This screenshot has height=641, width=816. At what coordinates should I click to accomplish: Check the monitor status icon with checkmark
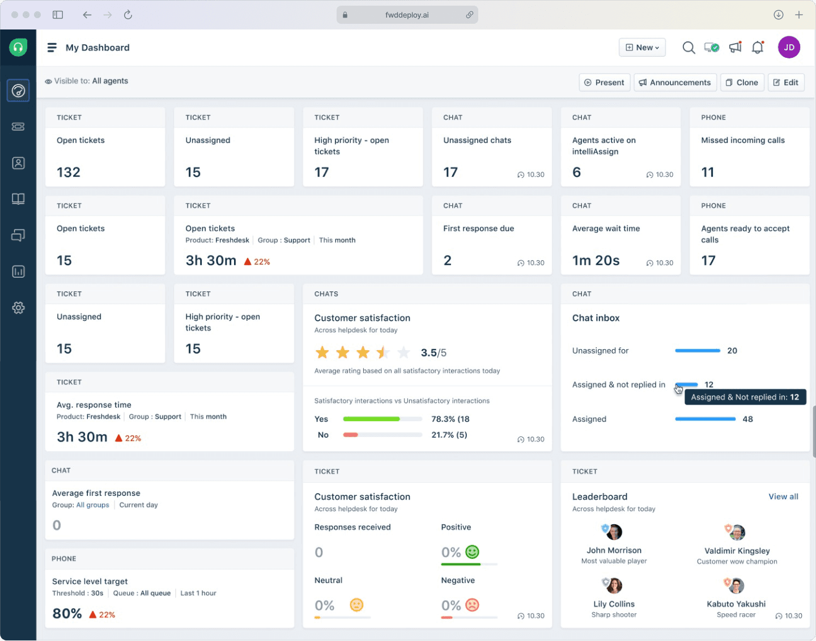pos(712,48)
